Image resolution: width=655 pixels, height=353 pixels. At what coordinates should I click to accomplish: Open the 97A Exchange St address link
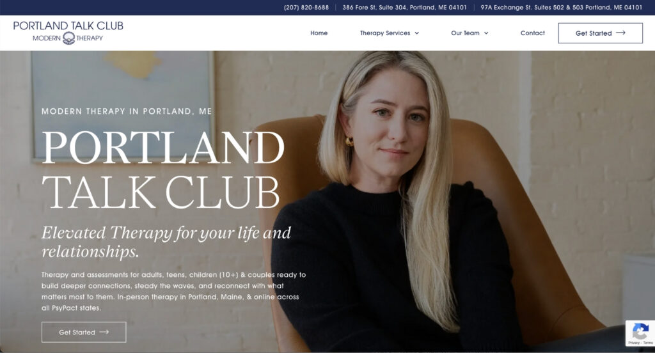click(562, 8)
